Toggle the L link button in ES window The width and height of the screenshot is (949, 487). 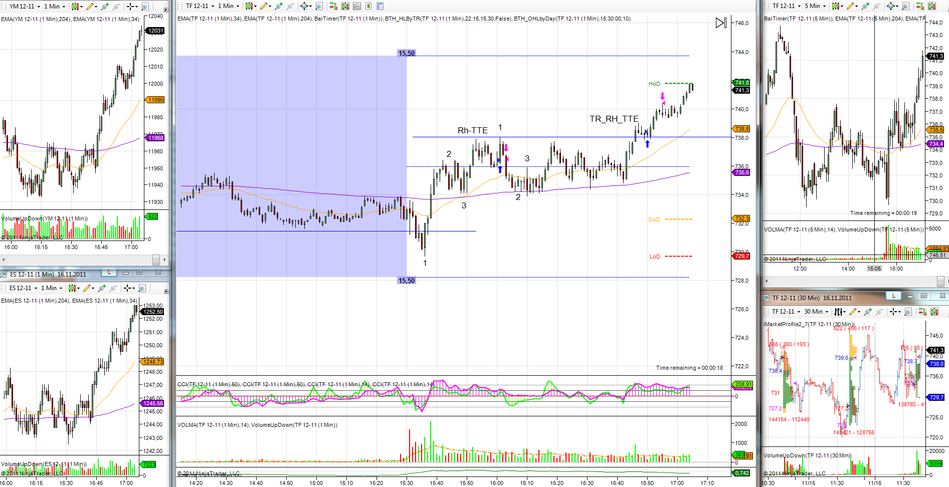109,273
